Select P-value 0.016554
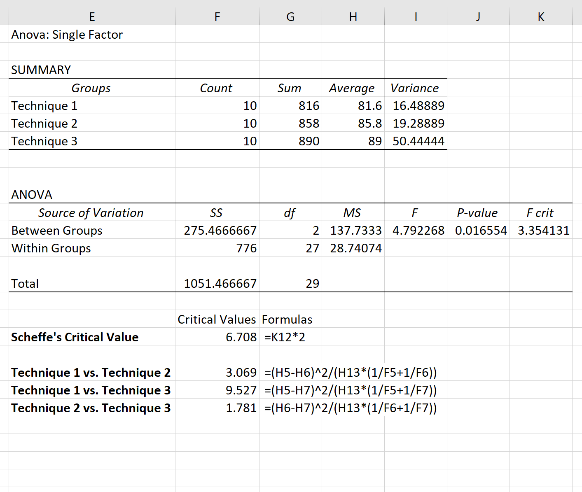Viewport: 582px width, 492px height. [478, 230]
